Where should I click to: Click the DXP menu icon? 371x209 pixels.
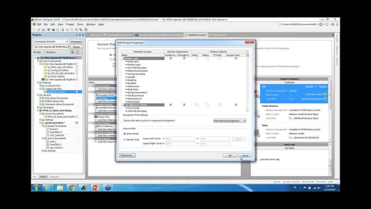tap(34, 24)
